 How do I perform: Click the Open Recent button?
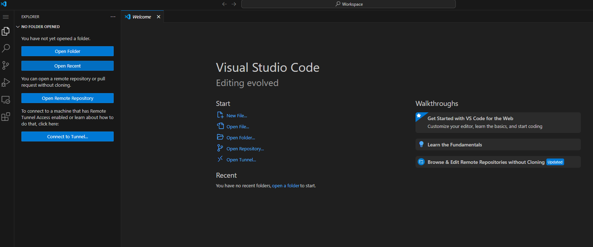click(x=67, y=66)
